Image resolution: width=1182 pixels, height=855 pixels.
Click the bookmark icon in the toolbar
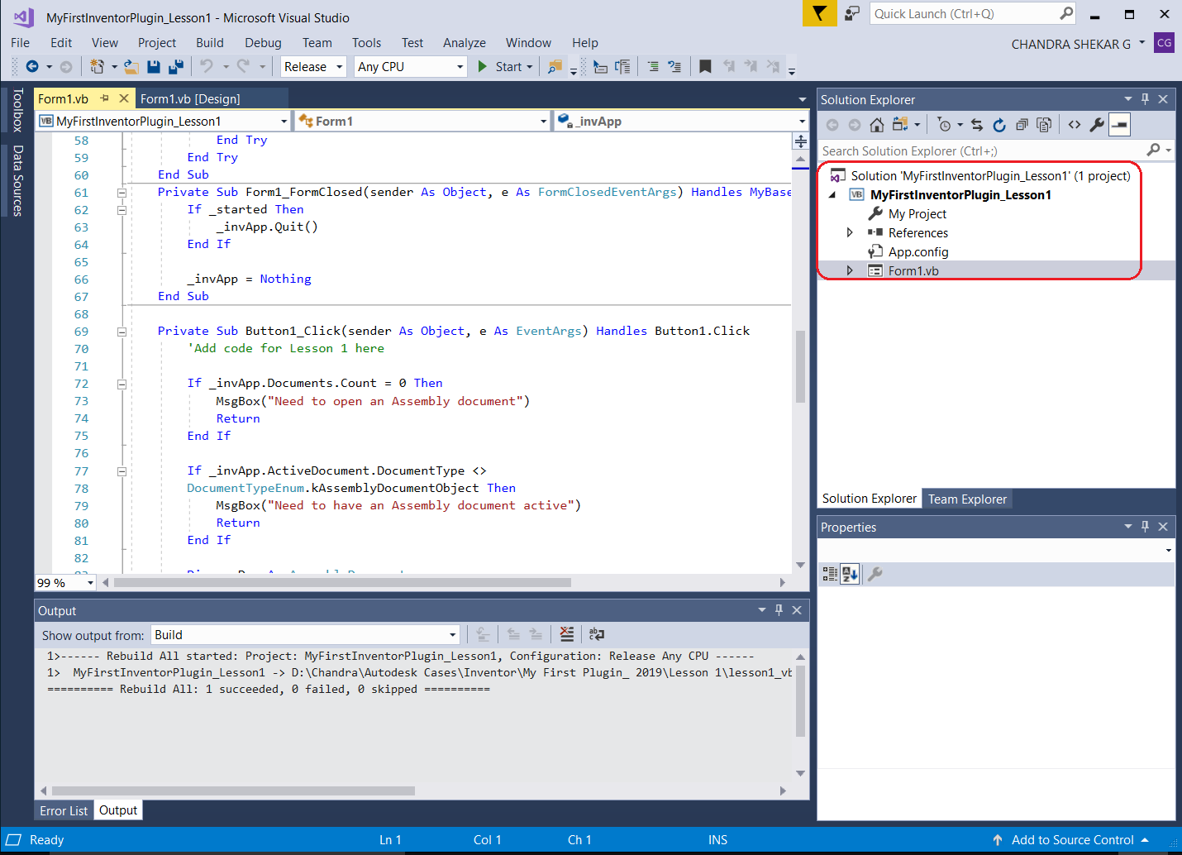705,67
